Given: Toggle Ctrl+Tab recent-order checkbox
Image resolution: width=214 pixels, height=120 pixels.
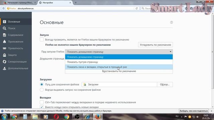Looking at the screenshot, I should [41, 102].
